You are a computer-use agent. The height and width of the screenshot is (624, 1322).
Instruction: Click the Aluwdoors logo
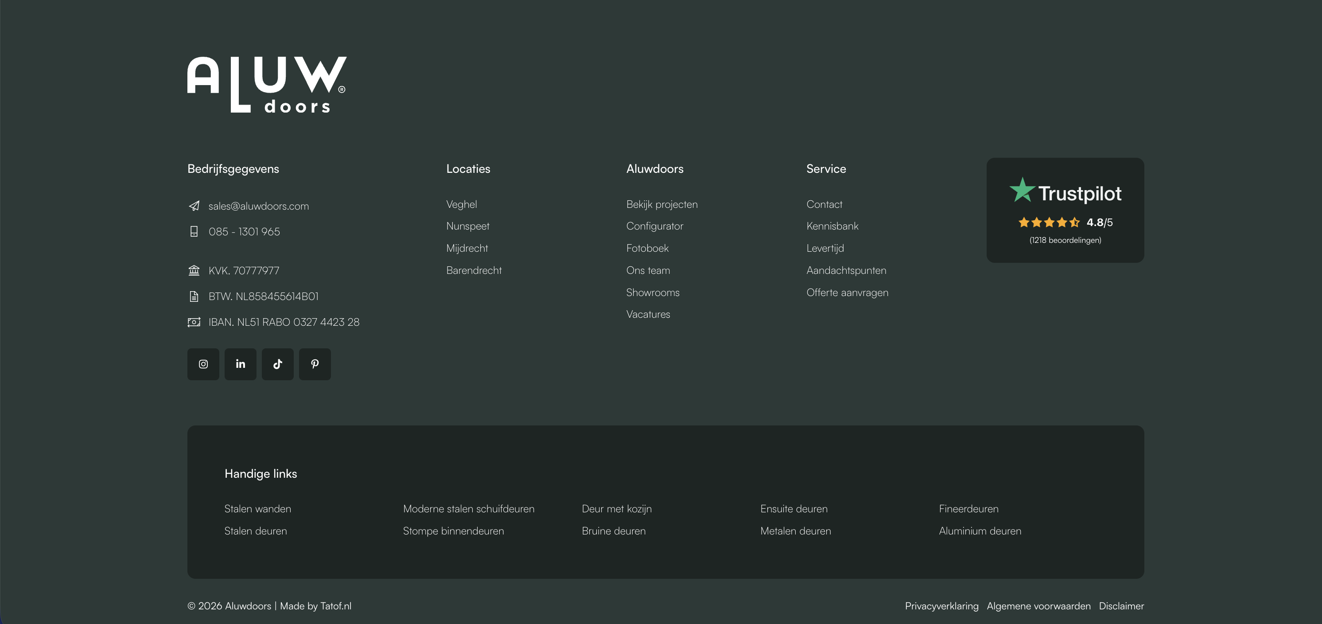[266, 85]
